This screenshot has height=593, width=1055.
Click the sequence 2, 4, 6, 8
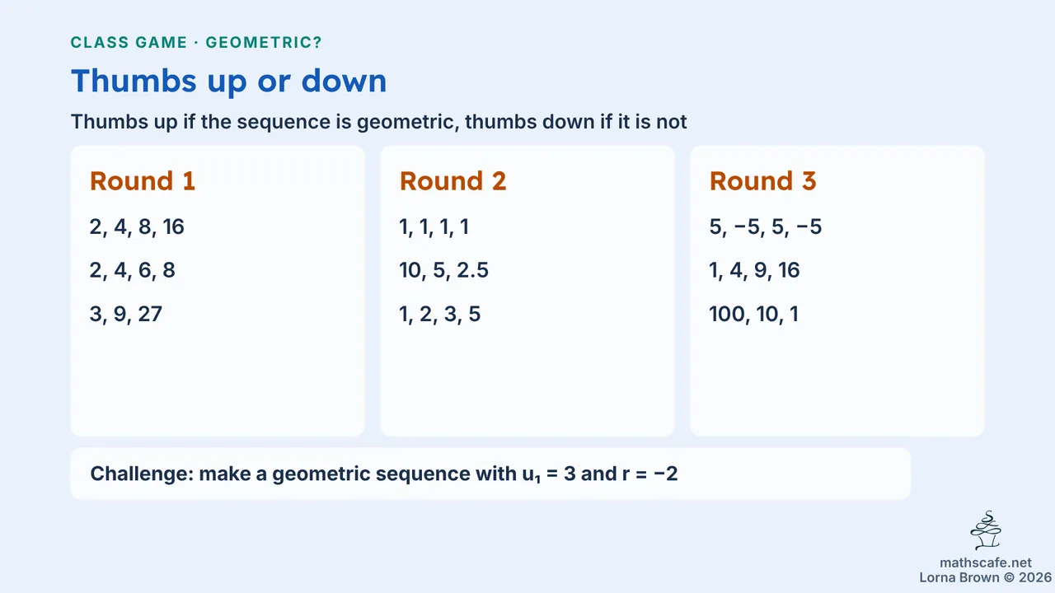click(133, 270)
